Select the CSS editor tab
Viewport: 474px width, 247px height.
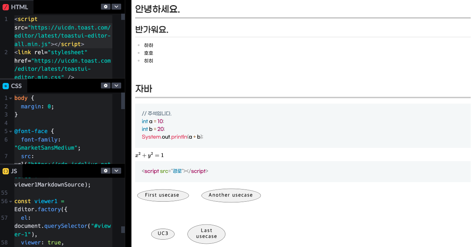(14, 86)
